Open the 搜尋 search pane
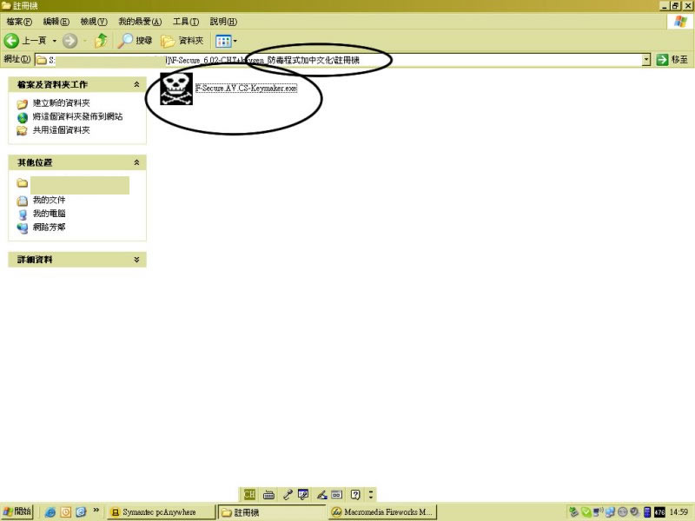This screenshot has height=521, width=695. click(136, 41)
